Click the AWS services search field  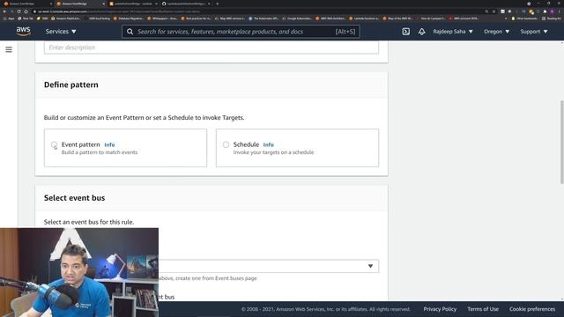241,32
